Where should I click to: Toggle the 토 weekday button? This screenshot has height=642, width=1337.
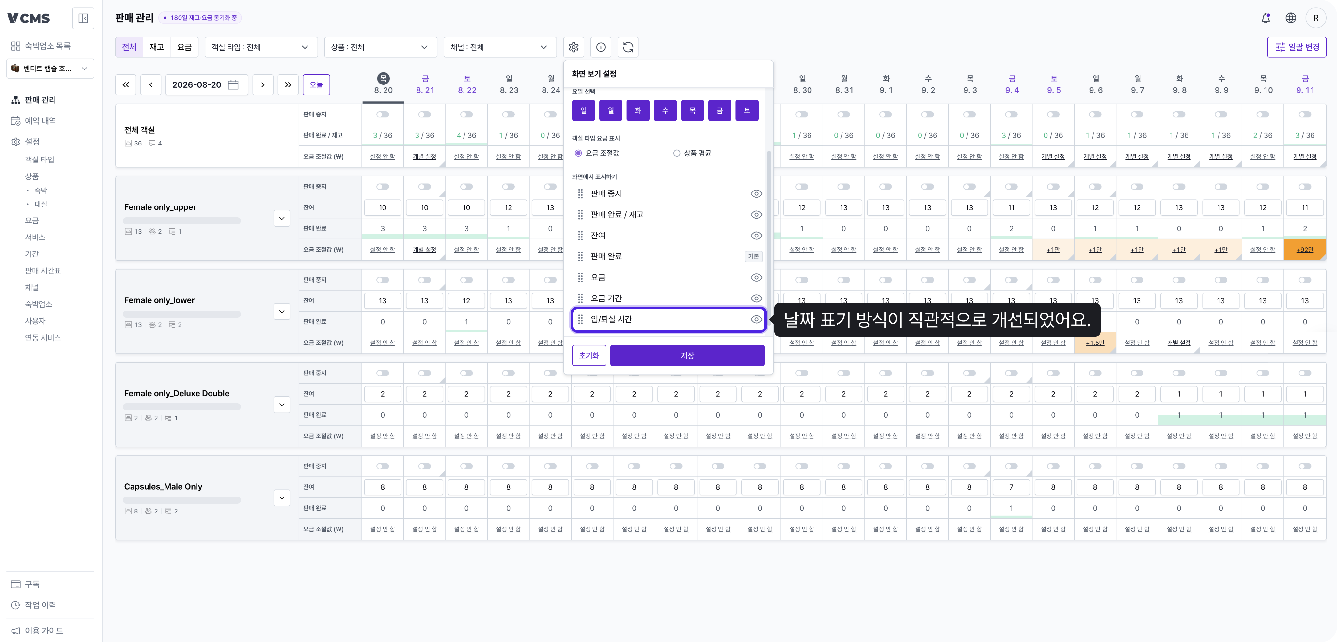pyautogui.click(x=747, y=111)
